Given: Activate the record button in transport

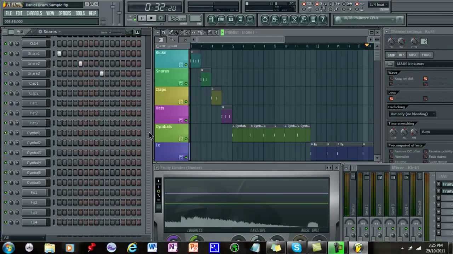Looking at the screenshot, I should 160,18.
